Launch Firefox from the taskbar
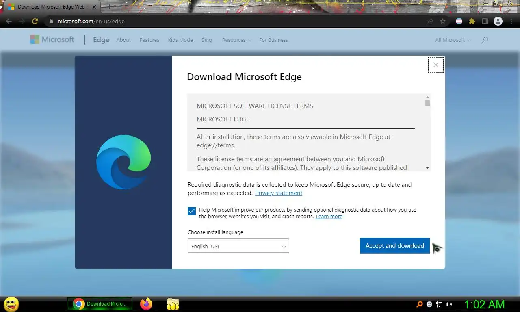The height and width of the screenshot is (312, 520). (x=146, y=304)
